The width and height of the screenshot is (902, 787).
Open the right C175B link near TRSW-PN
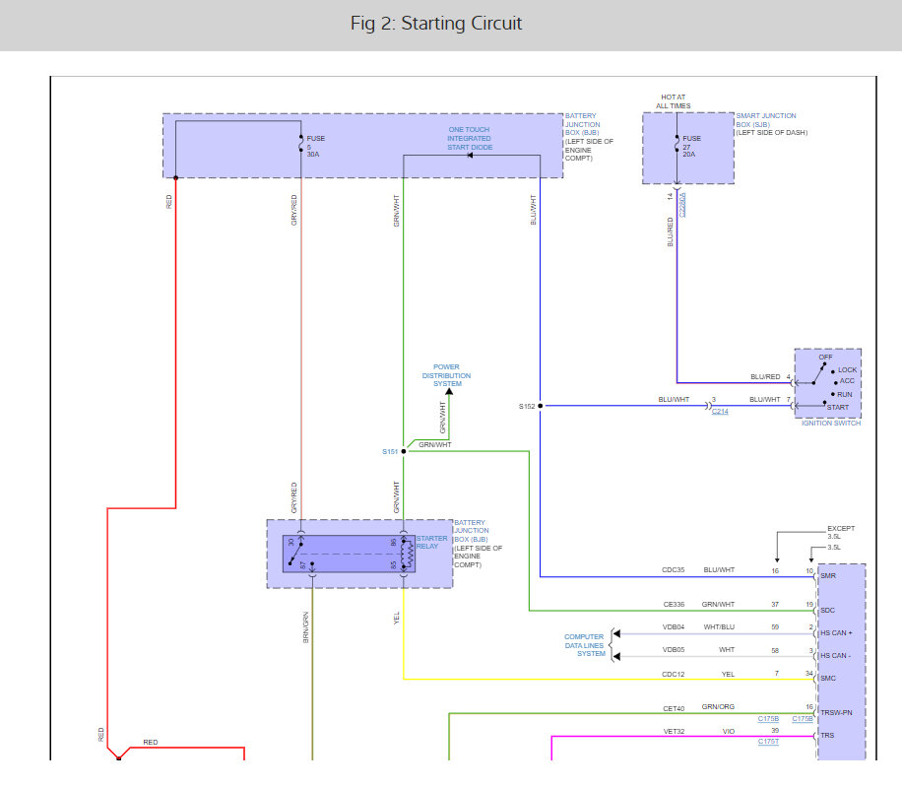[802, 719]
